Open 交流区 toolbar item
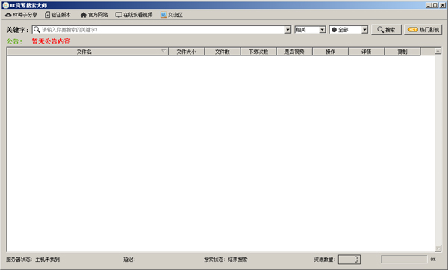 (172, 15)
